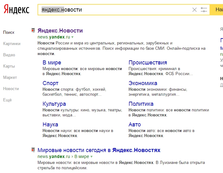Open the Спорт sitelink
The image size is (223, 173).
(50, 83)
